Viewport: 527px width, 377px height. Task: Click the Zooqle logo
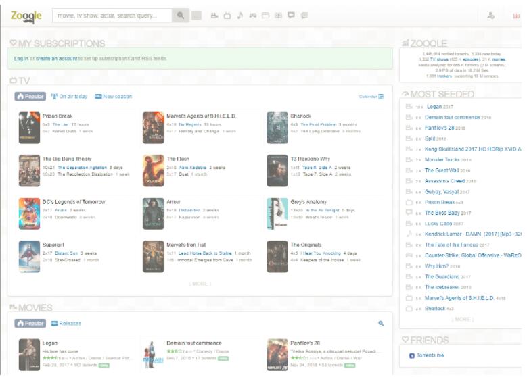tap(26, 16)
